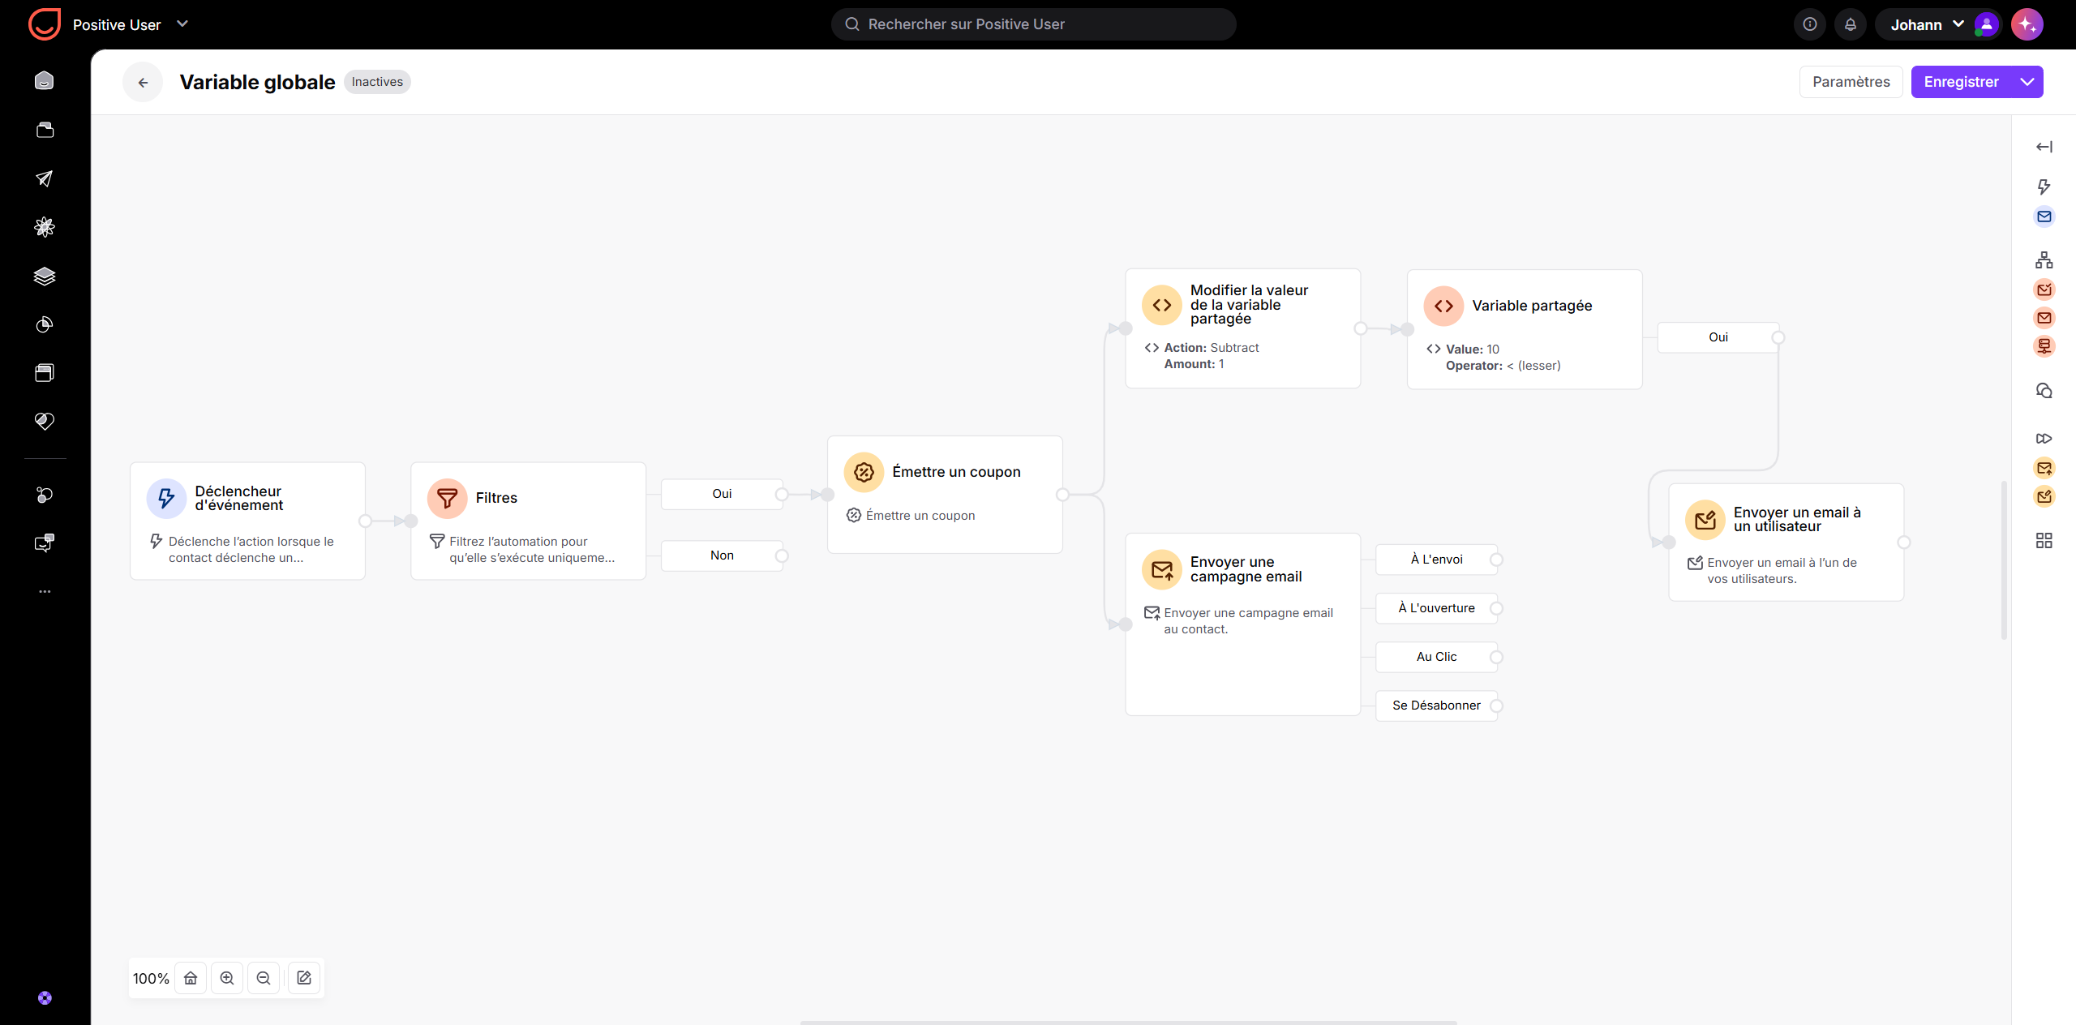Click the Enregistrer save button
This screenshot has height=1025, width=2076.
(1962, 82)
